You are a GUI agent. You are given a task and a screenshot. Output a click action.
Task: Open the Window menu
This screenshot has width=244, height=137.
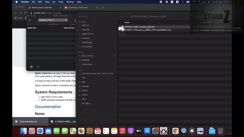[70, 2]
